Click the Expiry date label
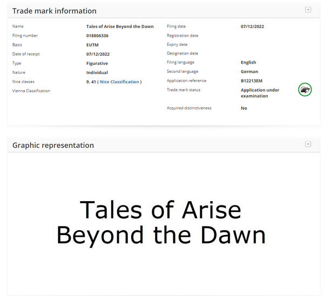324x296 pixels. [x=177, y=44]
